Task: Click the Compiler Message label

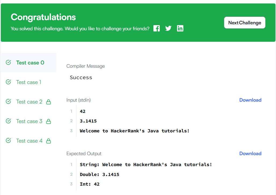Action: (x=86, y=66)
